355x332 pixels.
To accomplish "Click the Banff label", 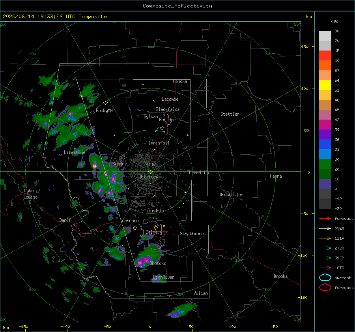I will 65,220.
